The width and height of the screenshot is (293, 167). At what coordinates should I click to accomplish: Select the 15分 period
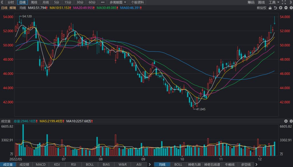(x=68, y=2)
